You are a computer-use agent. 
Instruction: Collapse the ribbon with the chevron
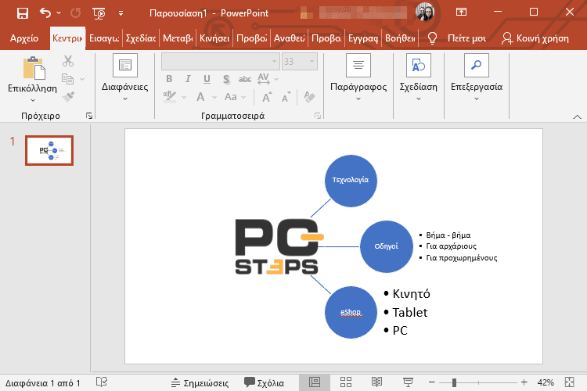(577, 117)
